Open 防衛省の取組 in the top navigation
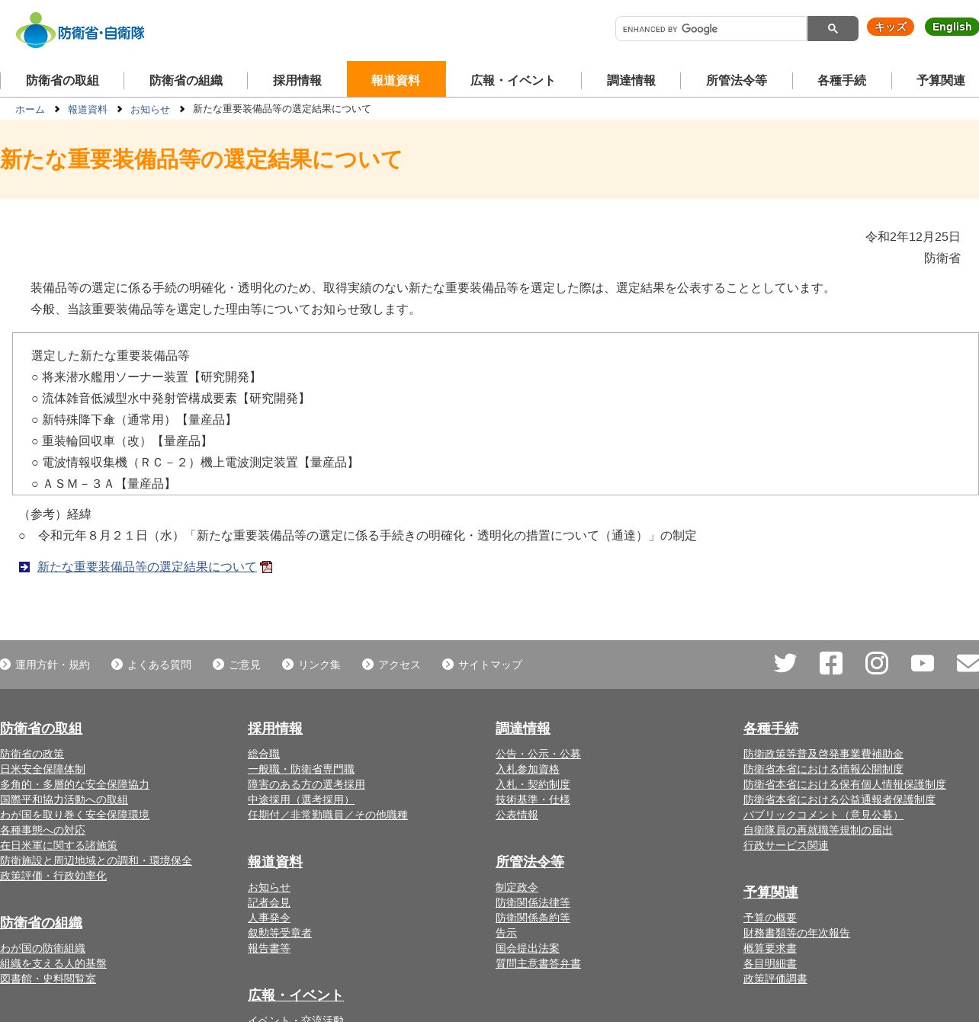Screen dimensions: 979x1022 (x=63, y=80)
